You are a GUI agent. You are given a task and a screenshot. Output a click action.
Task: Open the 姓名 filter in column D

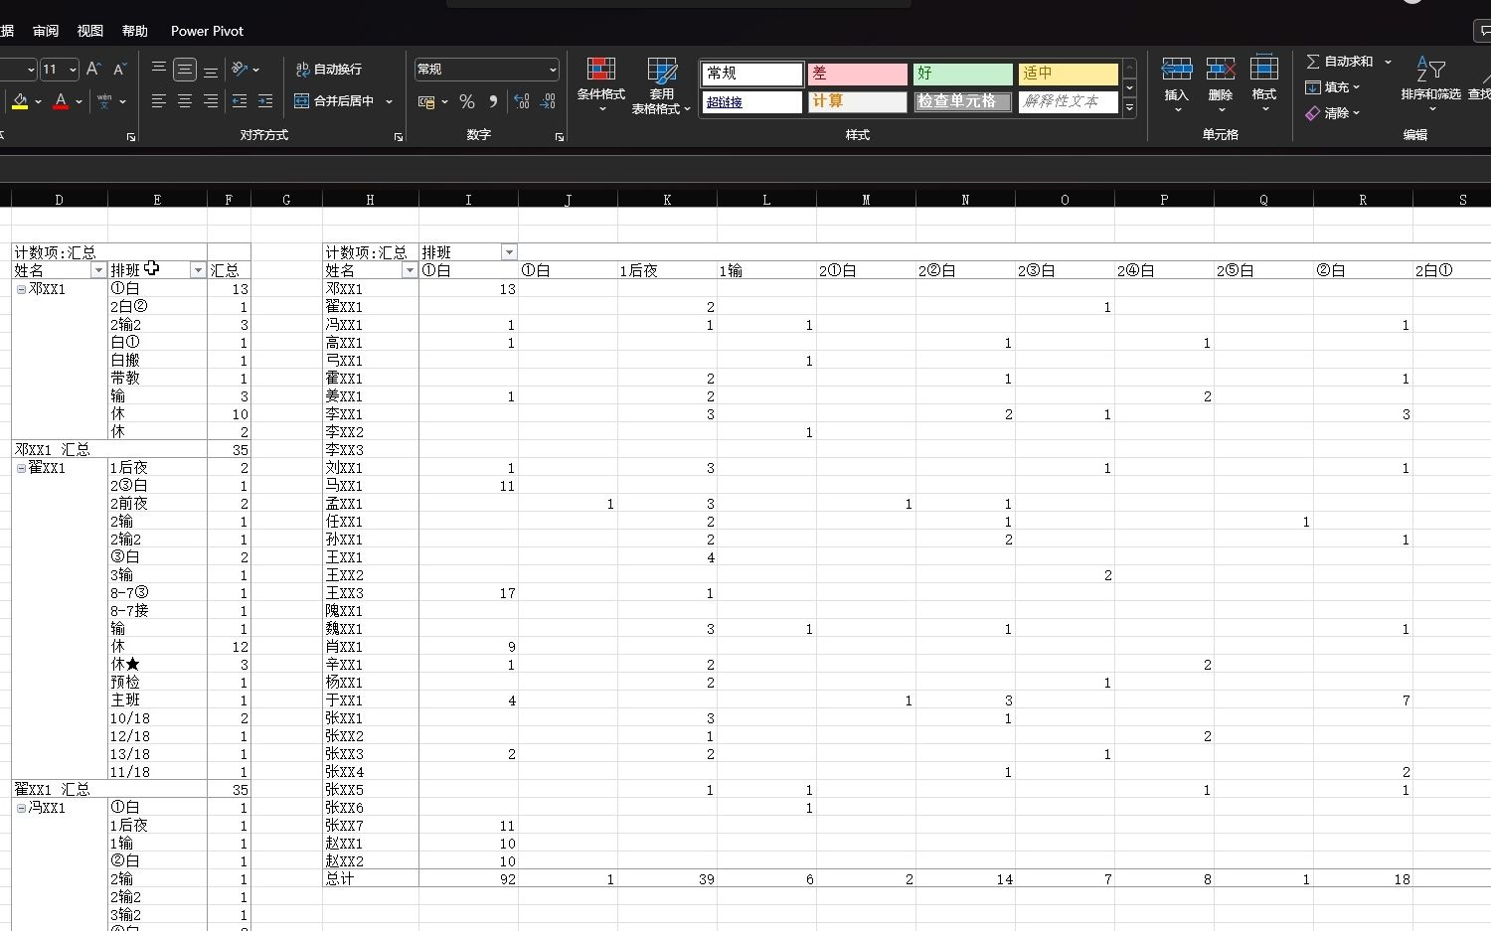pyautogui.click(x=98, y=270)
